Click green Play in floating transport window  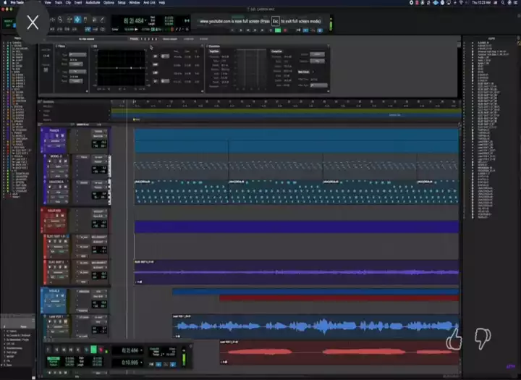pyautogui.click(x=93, y=350)
